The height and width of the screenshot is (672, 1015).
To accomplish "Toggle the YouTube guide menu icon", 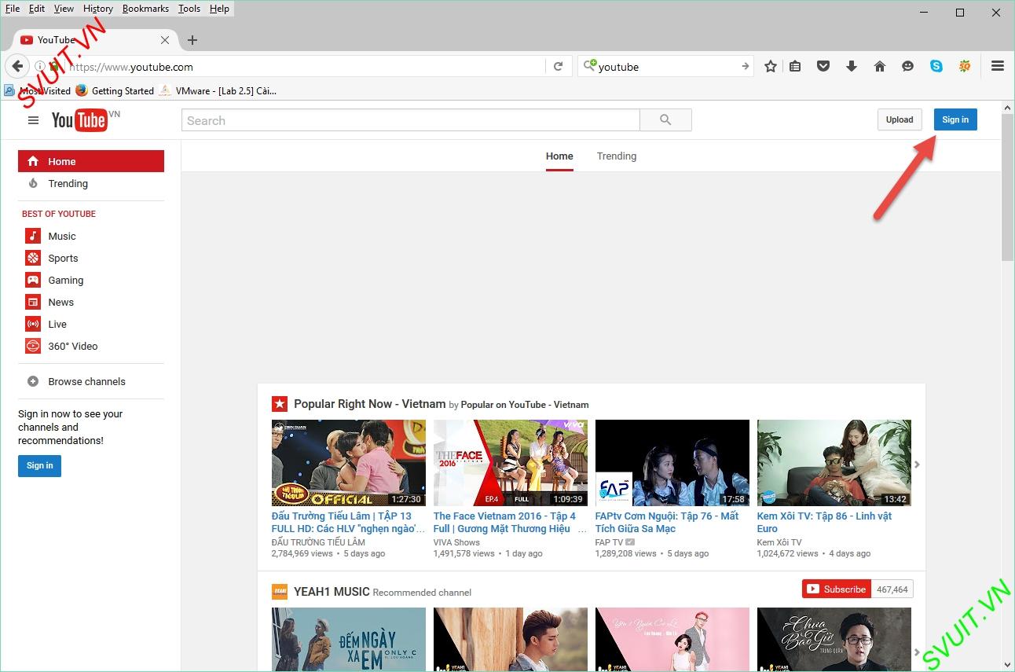I will pos(33,120).
